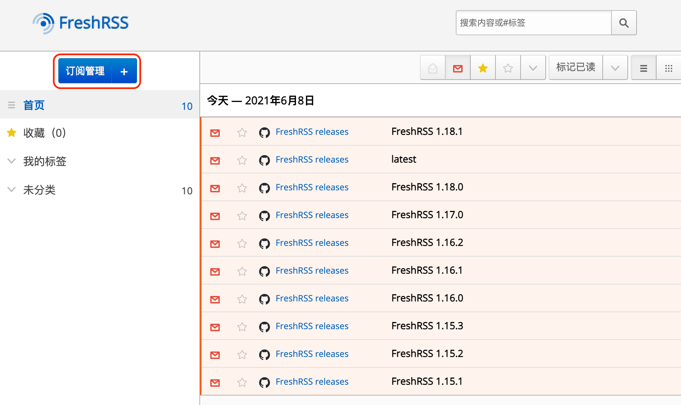Mark FreshRSS 1.18.1 entry read via envelope
The height and width of the screenshot is (405, 681).
pos(215,133)
